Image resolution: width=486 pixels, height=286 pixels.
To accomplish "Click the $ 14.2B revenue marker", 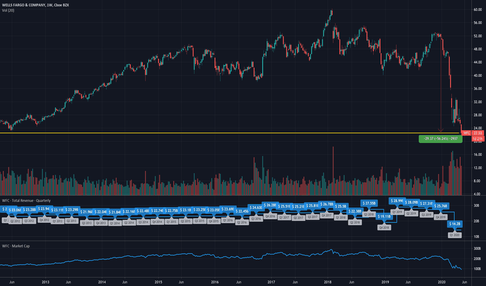I will pyautogui.click(x=455, y=224).
